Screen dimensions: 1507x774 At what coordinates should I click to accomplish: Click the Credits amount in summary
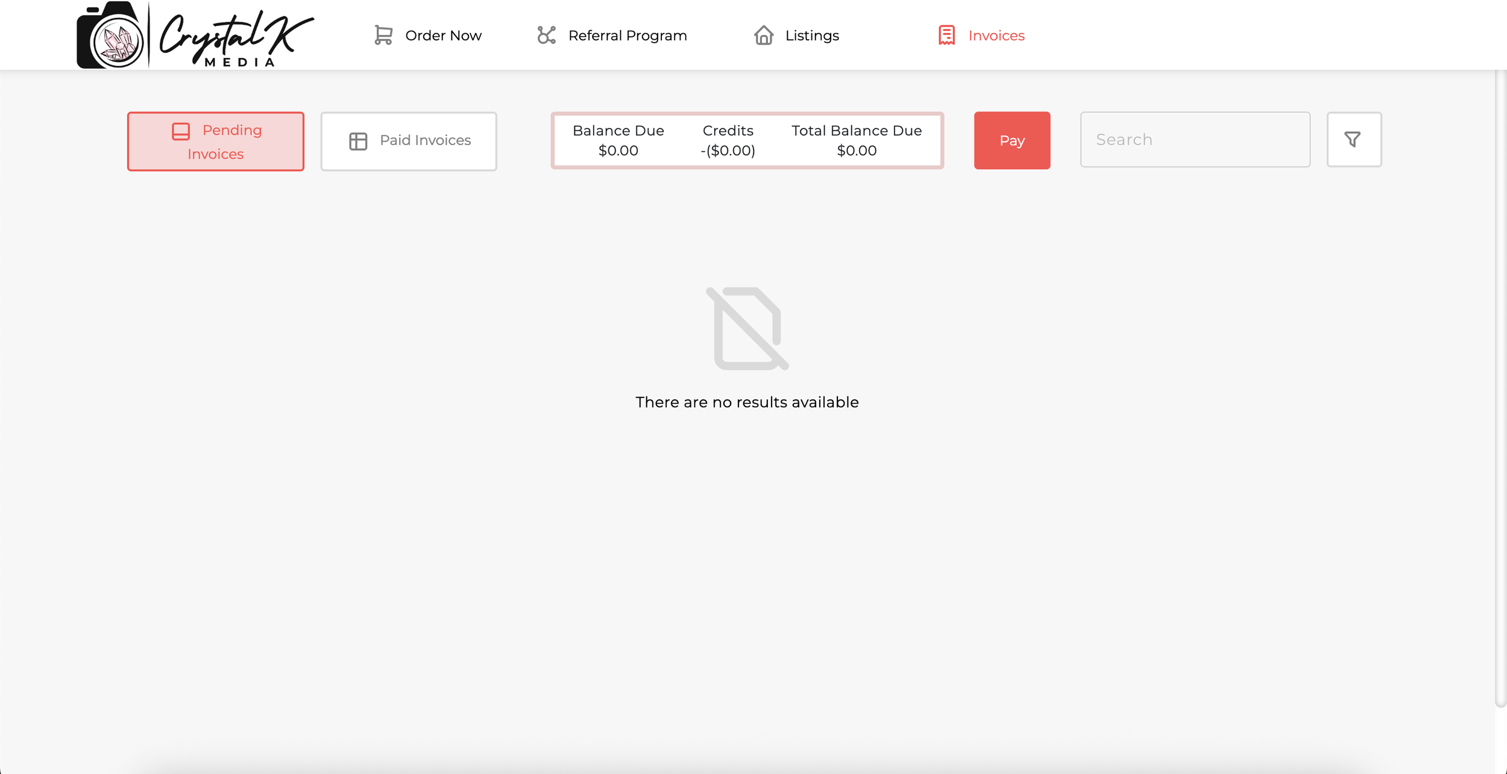(728, 151)
